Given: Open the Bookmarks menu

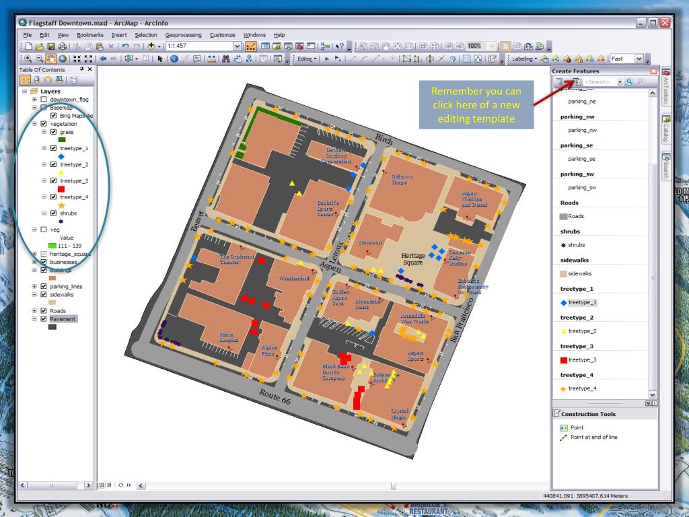Looking at the screenshot, I should 90,35.
